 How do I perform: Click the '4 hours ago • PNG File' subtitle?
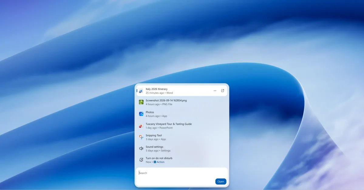coord(159,104)
